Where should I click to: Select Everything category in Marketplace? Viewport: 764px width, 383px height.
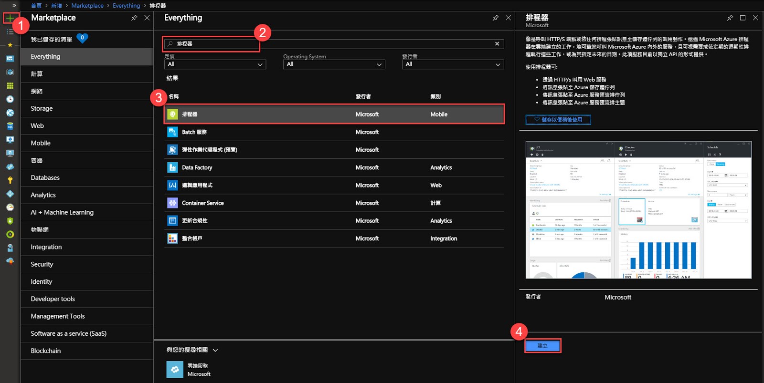[87, 57]
